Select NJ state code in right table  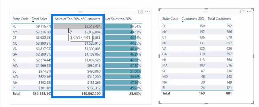tap(164, 60)
